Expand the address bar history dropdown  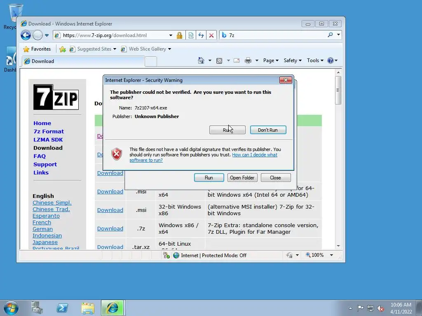171,35
